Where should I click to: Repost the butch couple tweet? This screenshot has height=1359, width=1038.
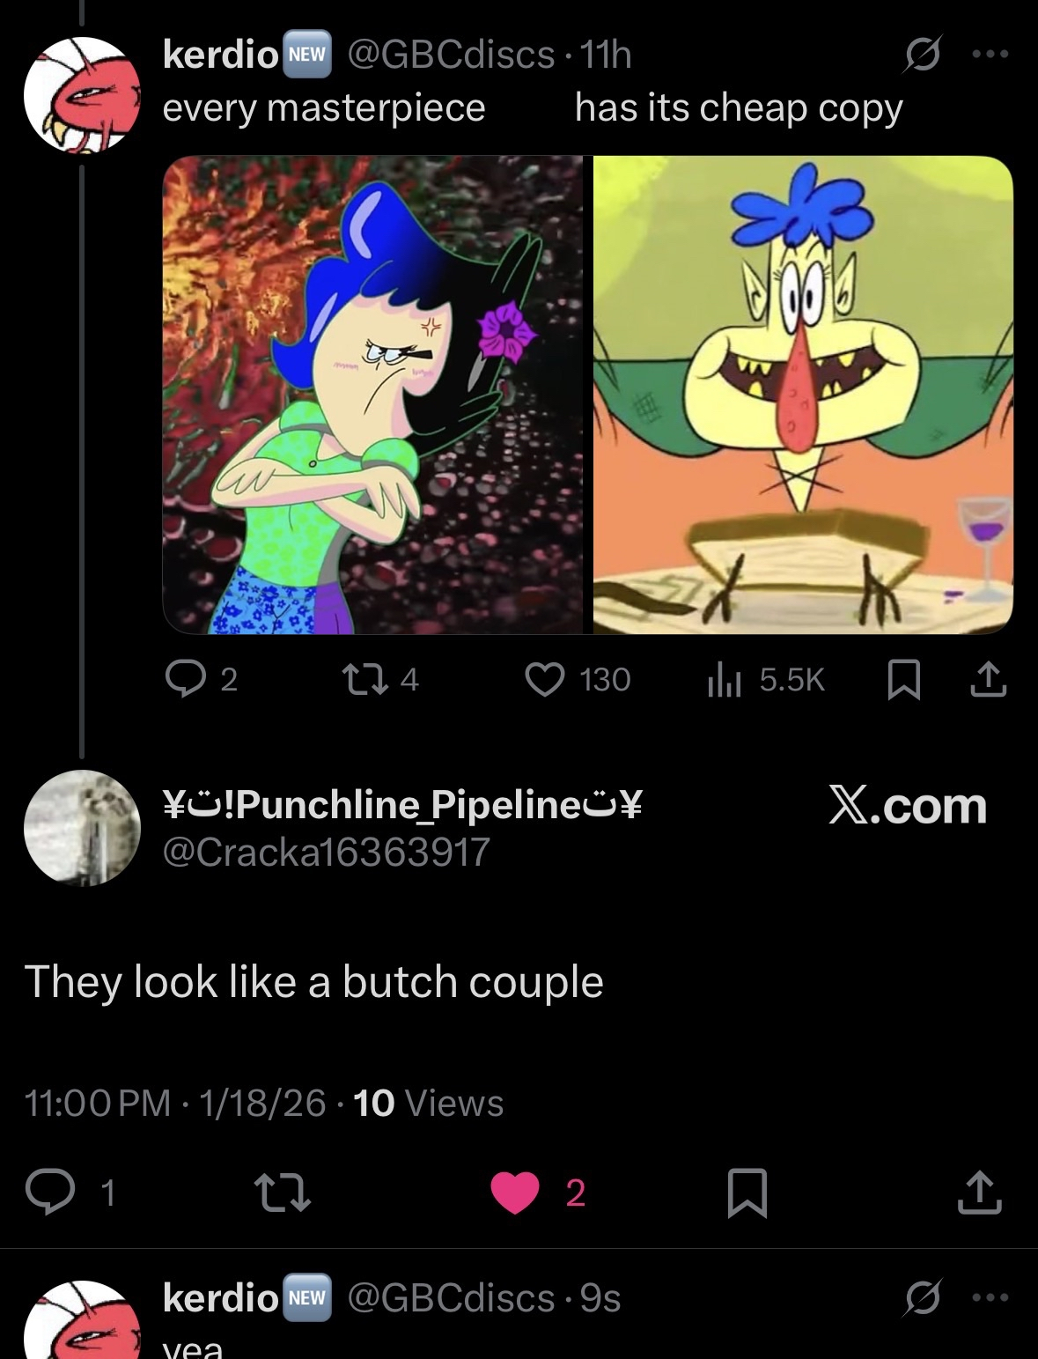[x=282, y=1192]
